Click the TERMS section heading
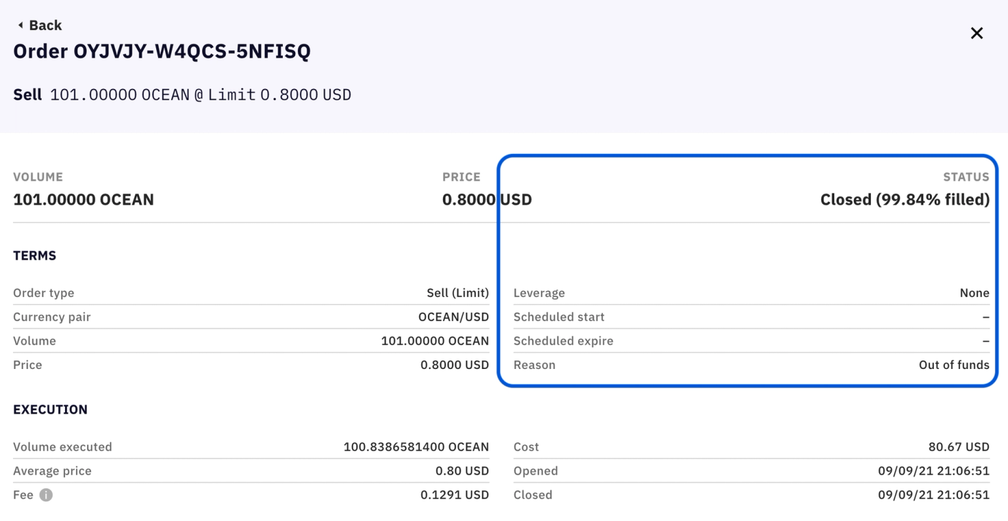1008x521 pixels. click(x=34, y=256)
